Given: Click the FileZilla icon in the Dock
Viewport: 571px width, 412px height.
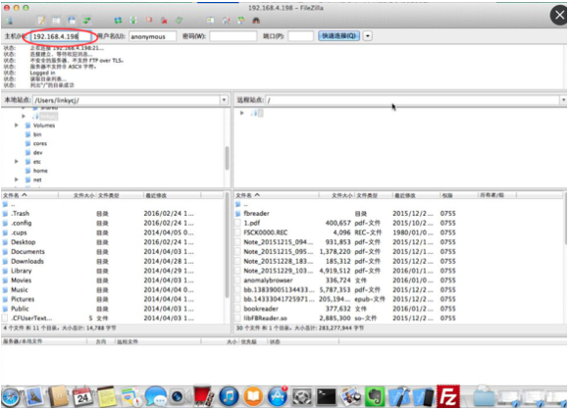Looking at the screenshot, I should [448, 396].
